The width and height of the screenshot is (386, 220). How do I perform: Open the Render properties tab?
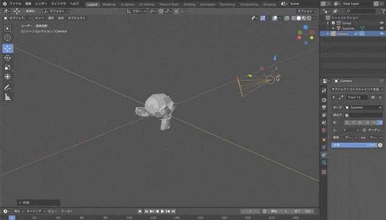[x=324, y=100]
